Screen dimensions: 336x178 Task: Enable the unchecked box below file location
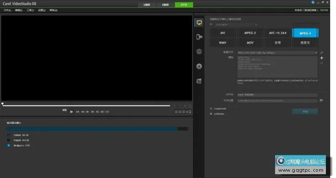tap(211, 109)
